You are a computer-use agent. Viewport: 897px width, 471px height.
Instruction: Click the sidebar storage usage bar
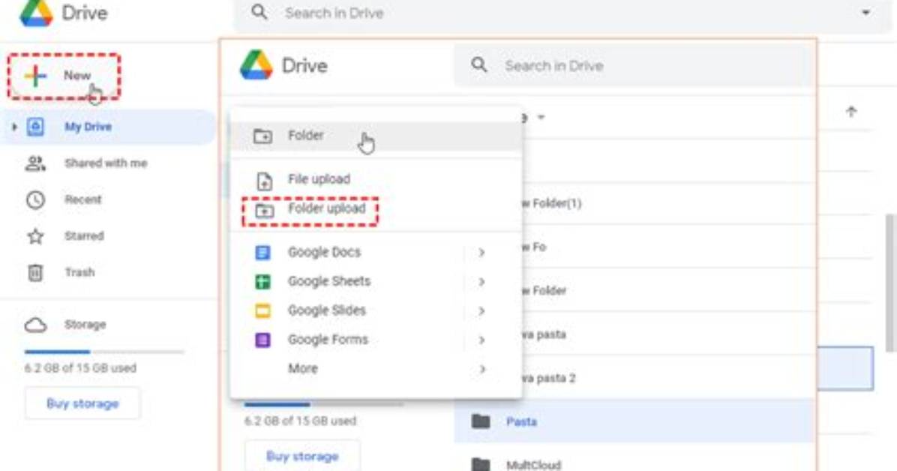104,352
